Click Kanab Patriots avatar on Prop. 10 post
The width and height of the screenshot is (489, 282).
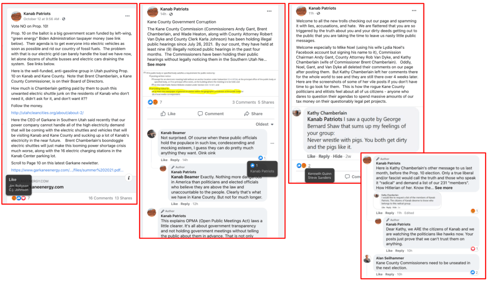click(16, 16)
